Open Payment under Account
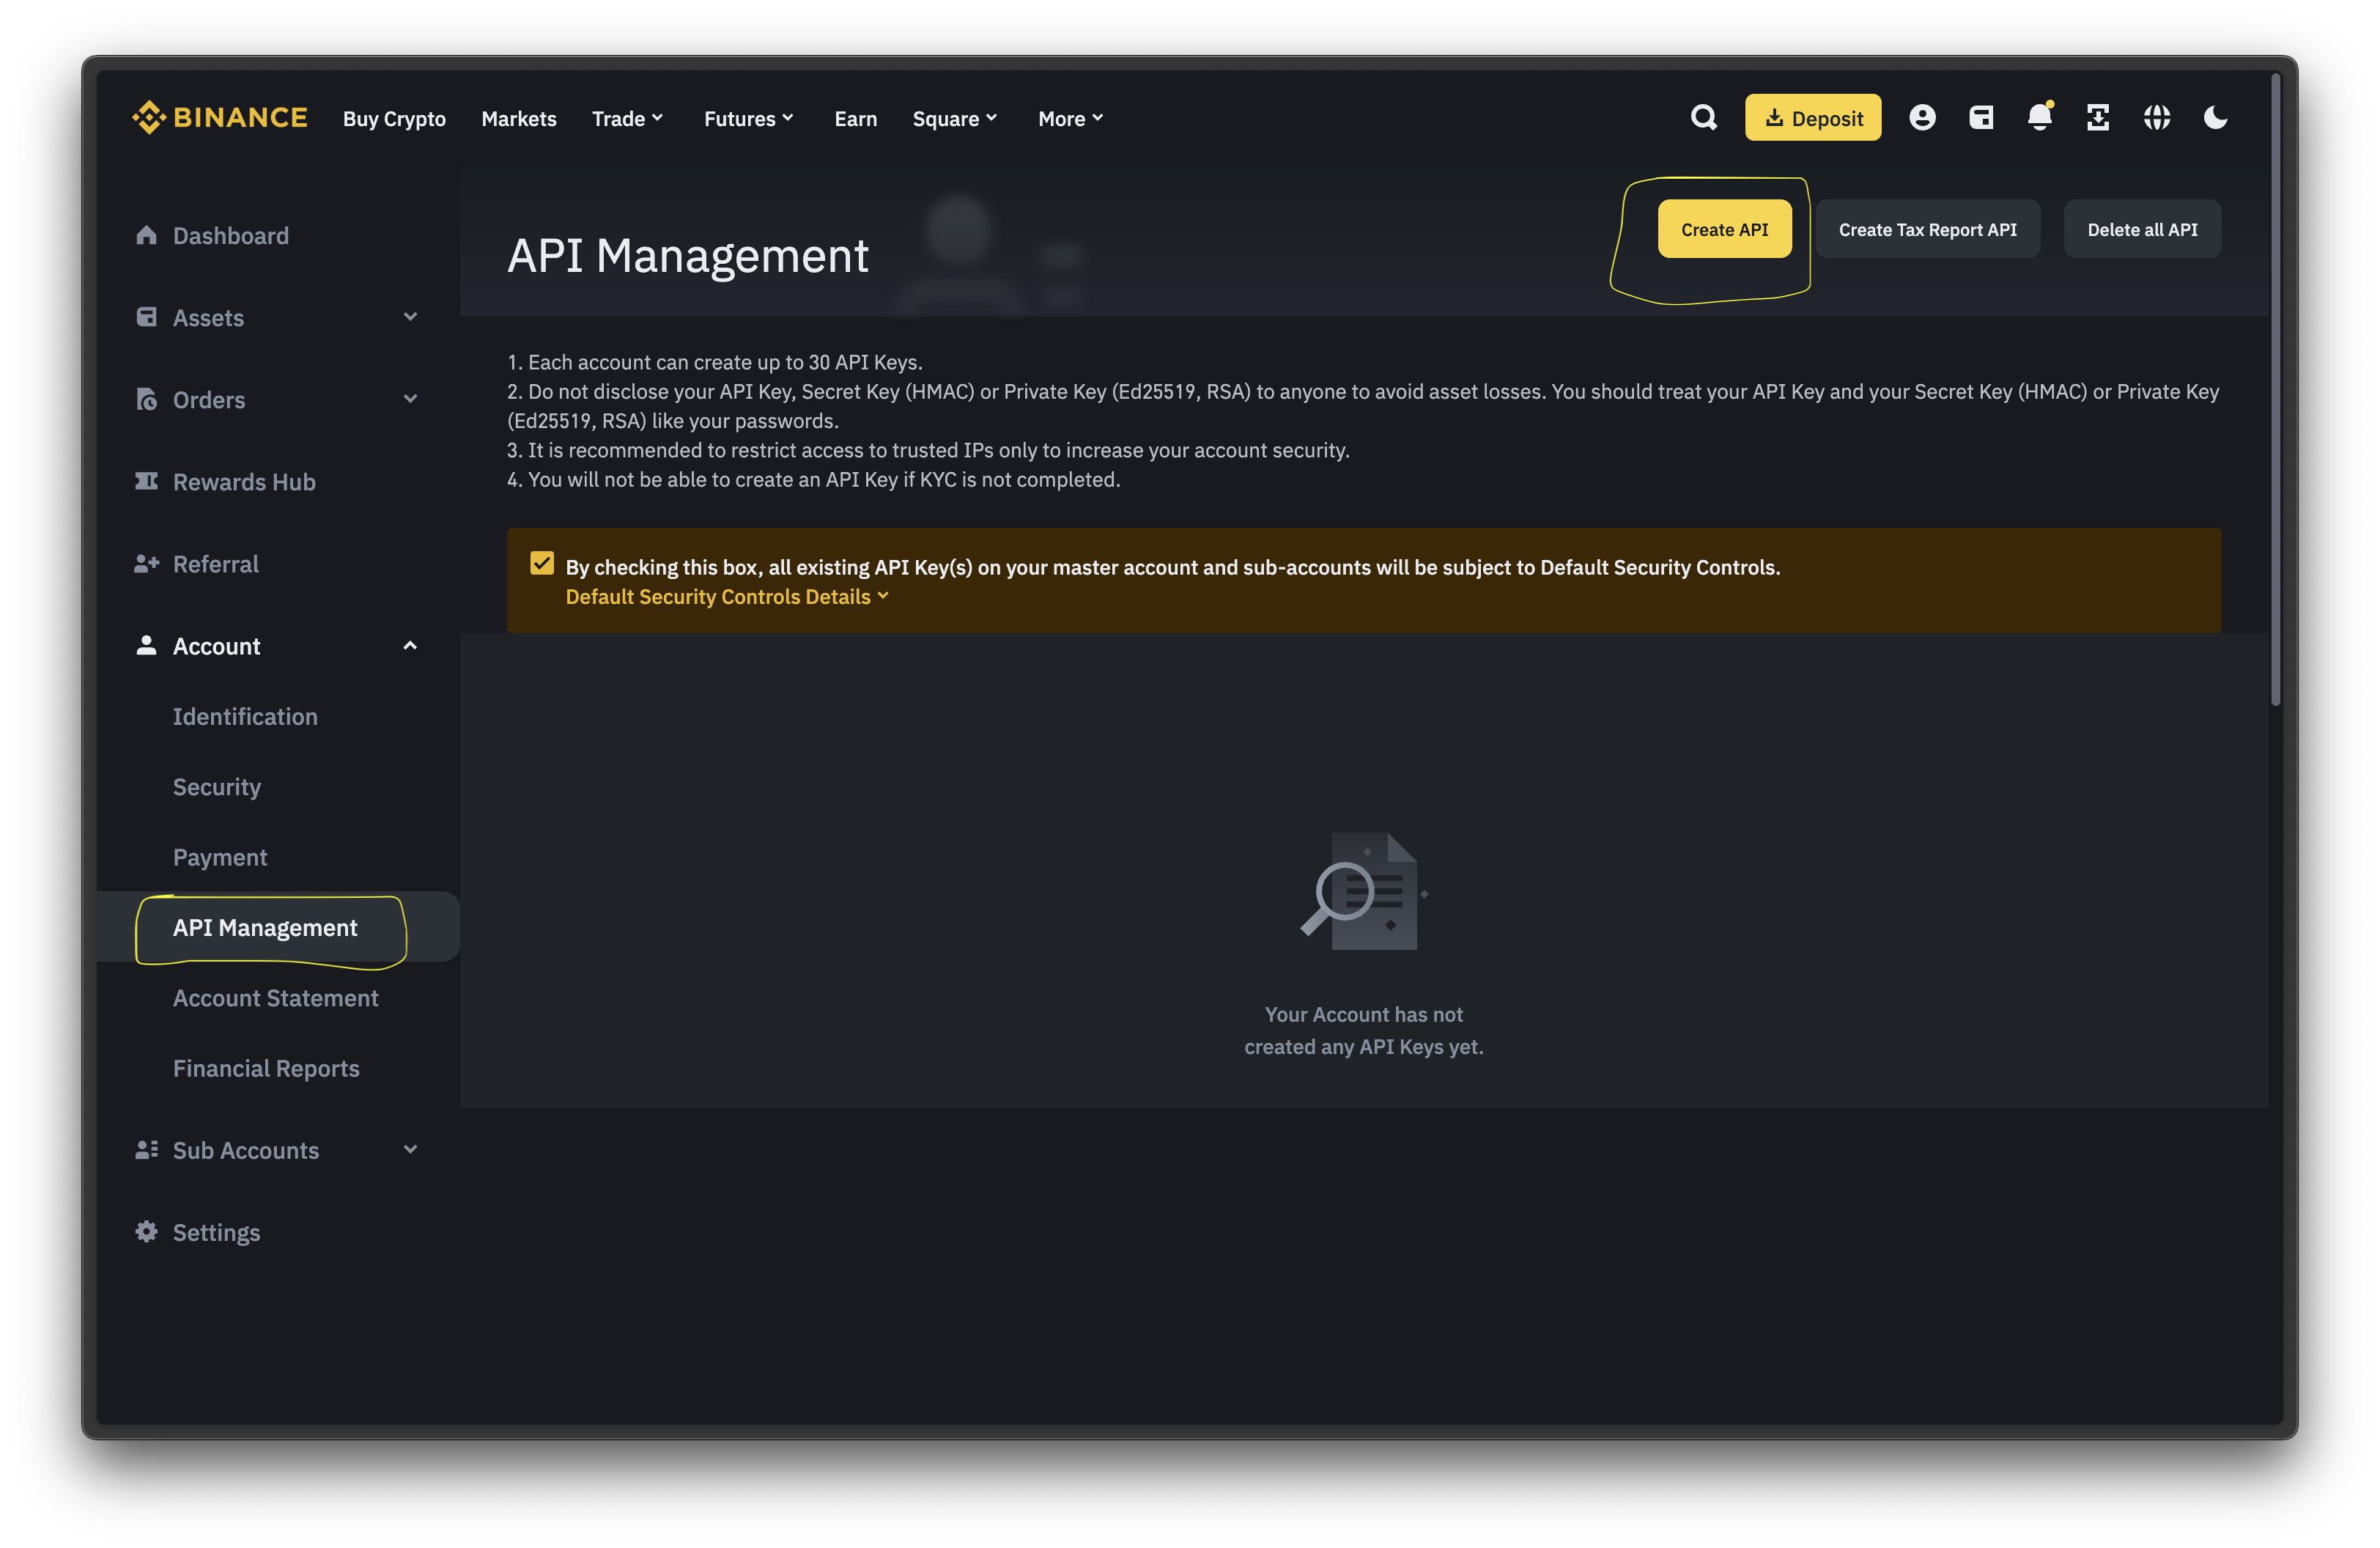 click(x=220, y=857)
